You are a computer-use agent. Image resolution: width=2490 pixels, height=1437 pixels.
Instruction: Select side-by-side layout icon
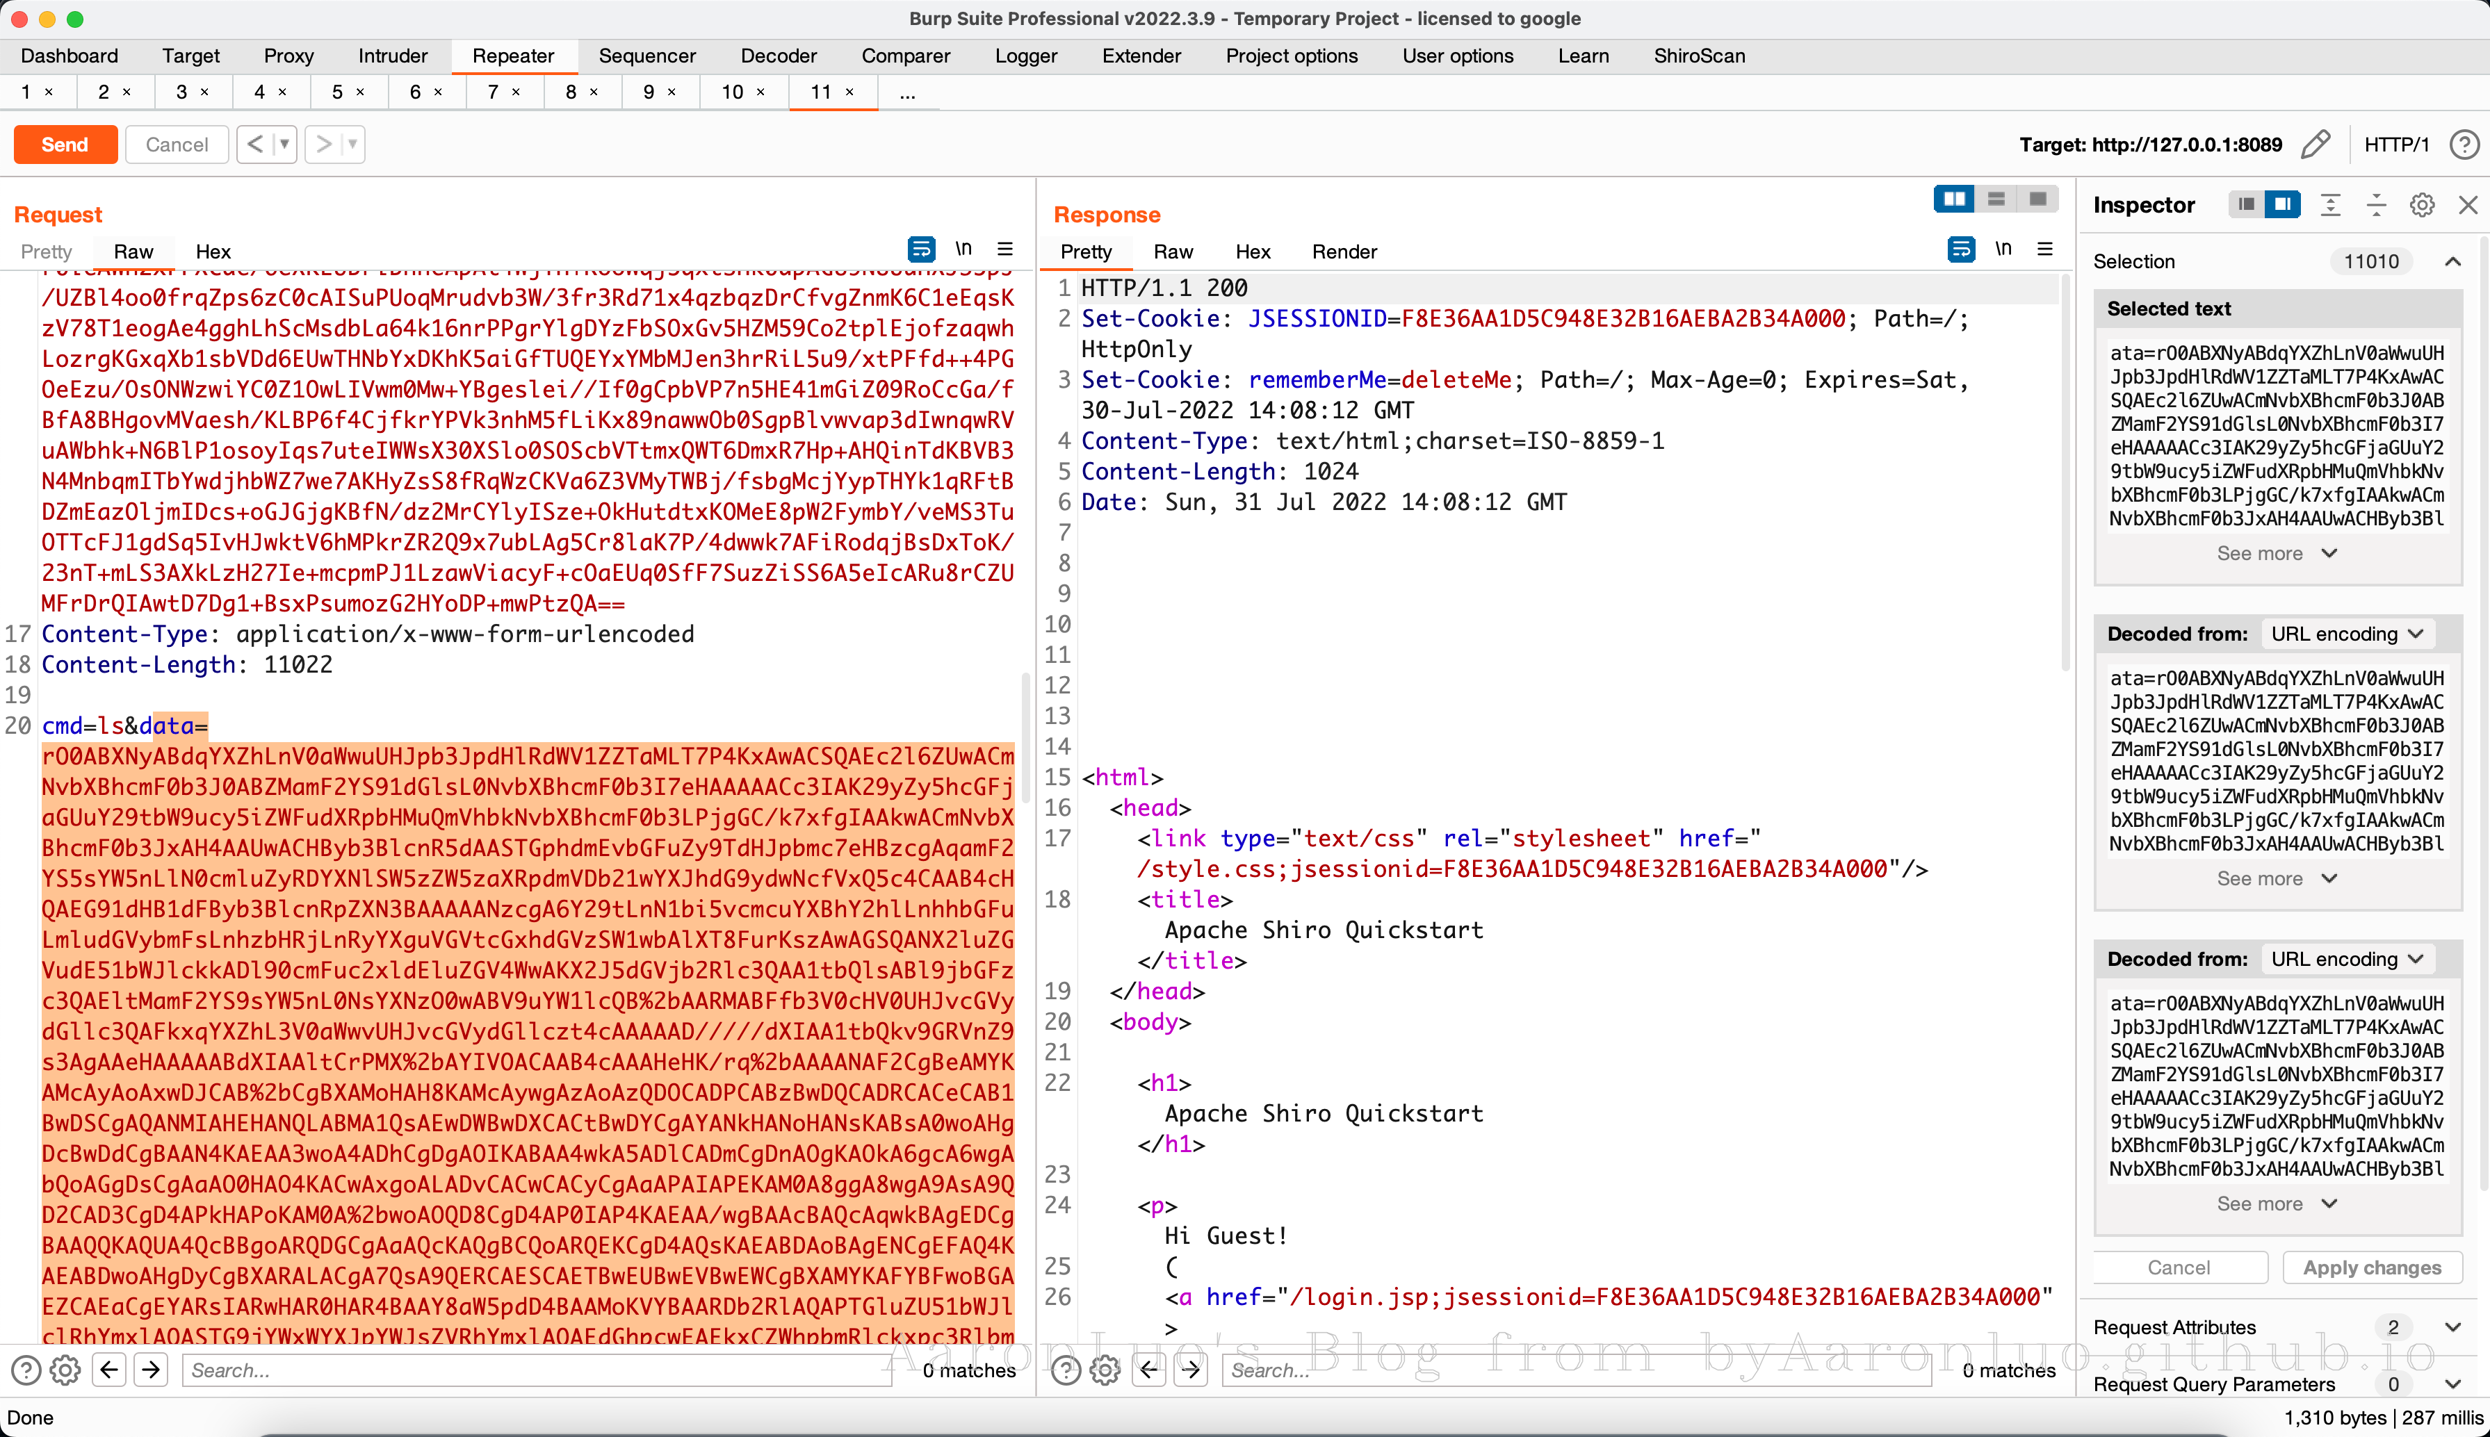pos(1954,199)
